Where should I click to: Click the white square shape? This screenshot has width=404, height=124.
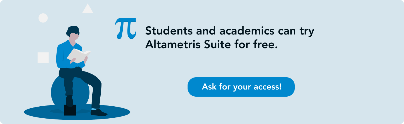(43, 58)
